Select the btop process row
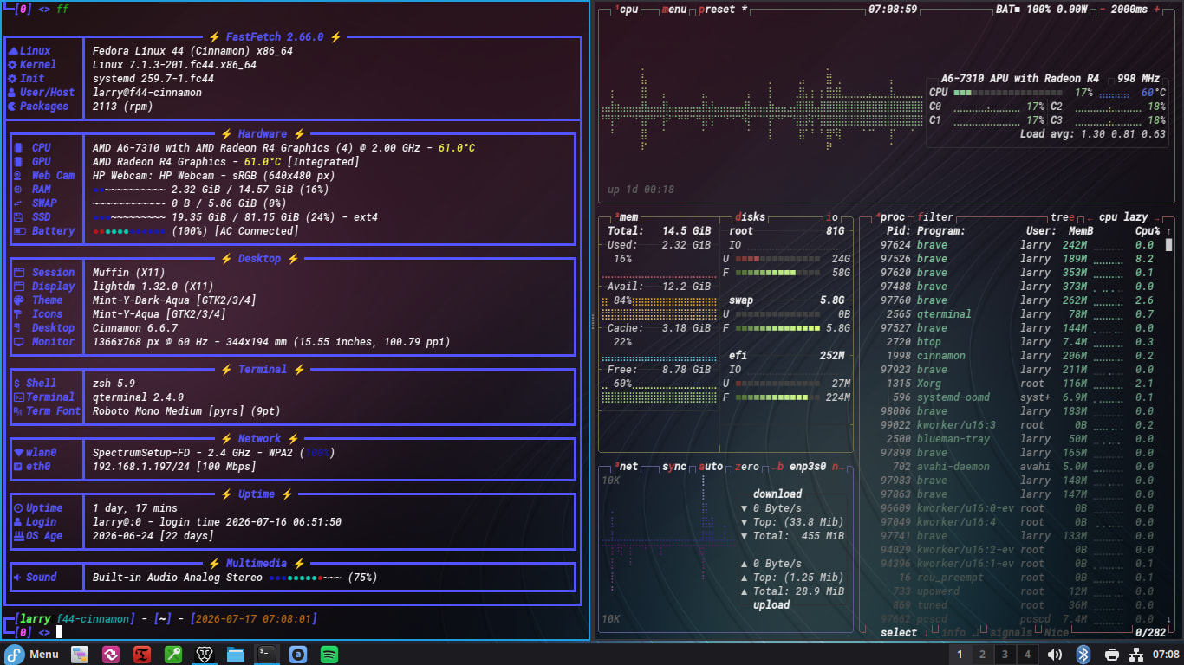 [x=1018, y=342]
